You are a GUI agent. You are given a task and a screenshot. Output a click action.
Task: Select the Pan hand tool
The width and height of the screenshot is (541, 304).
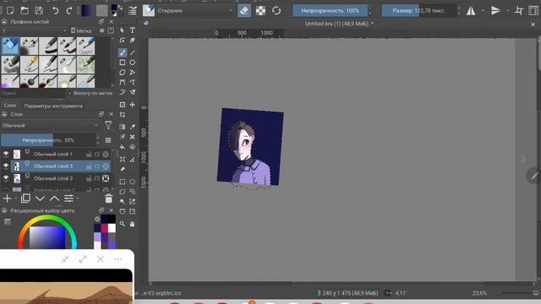pos(132,224)
